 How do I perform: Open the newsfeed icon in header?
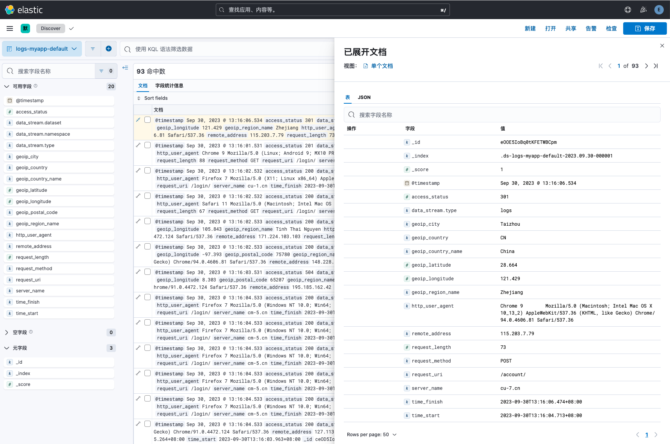pos(643,10)
